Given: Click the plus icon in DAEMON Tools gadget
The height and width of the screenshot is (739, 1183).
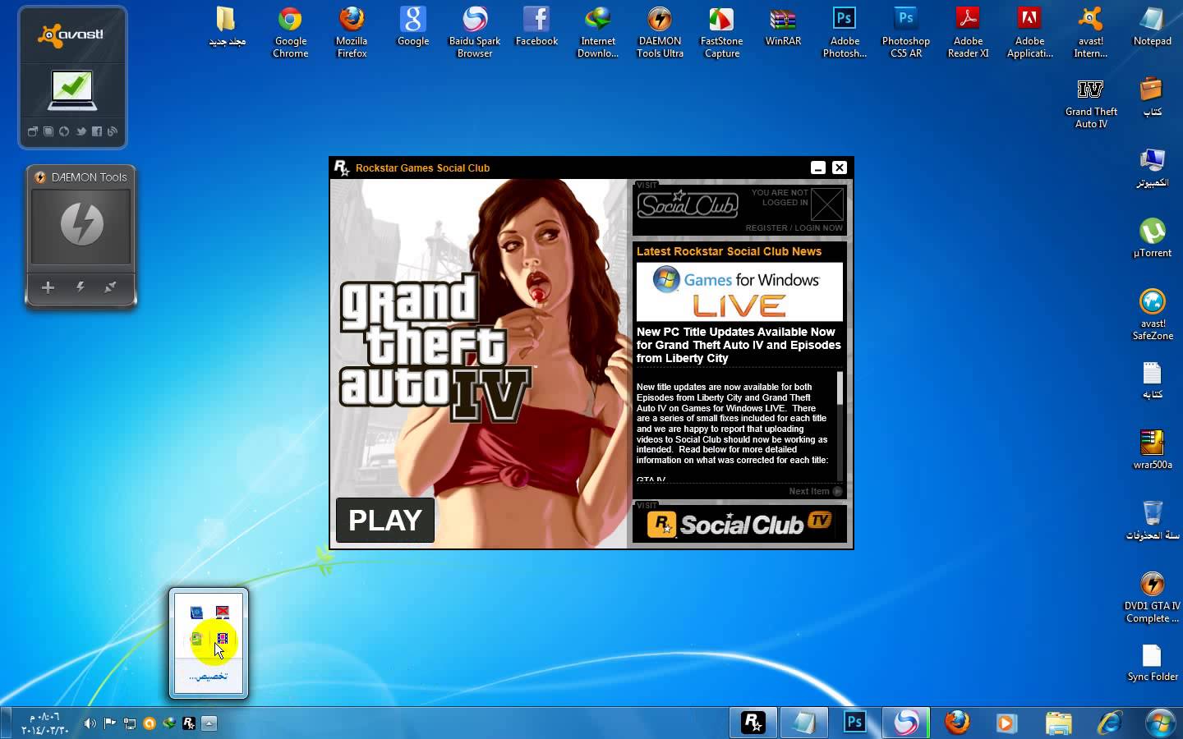Looking at the screenshot, I should click(x=48, y=287).
